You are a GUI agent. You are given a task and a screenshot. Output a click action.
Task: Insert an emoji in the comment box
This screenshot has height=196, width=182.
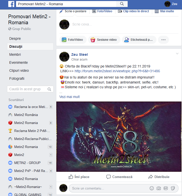pos(152,188)
